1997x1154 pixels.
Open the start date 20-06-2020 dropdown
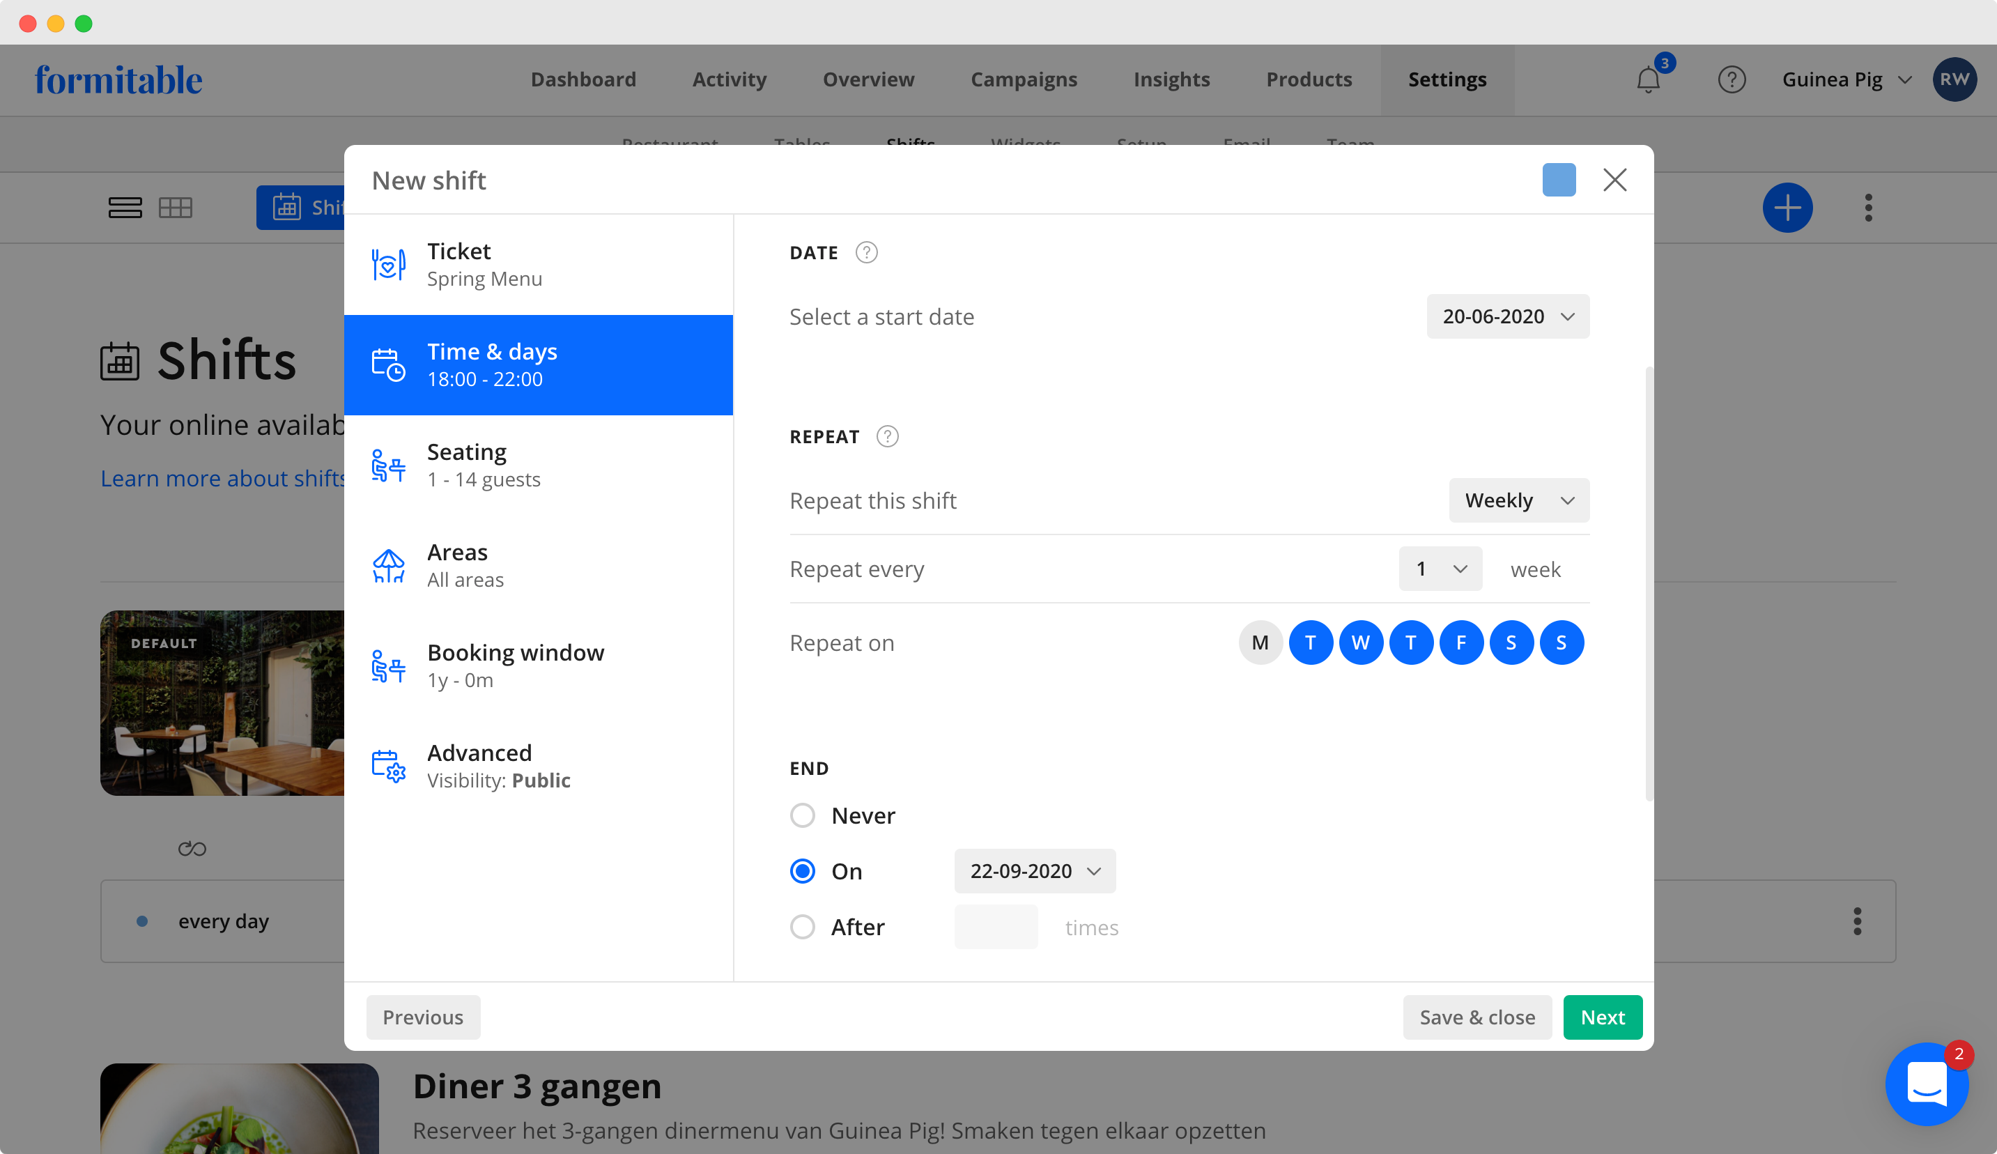(1507, 316)
